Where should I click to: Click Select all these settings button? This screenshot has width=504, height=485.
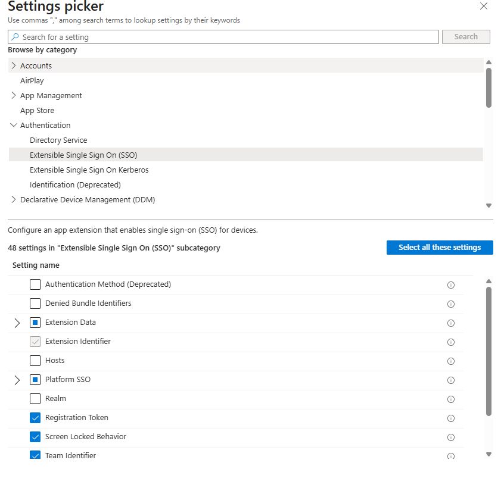439,248
